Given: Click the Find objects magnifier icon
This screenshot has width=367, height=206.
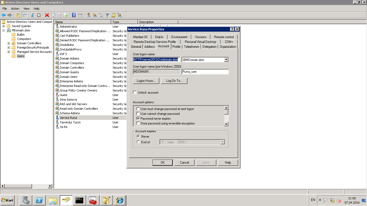Looking at the screenshot, I should 113,15.
